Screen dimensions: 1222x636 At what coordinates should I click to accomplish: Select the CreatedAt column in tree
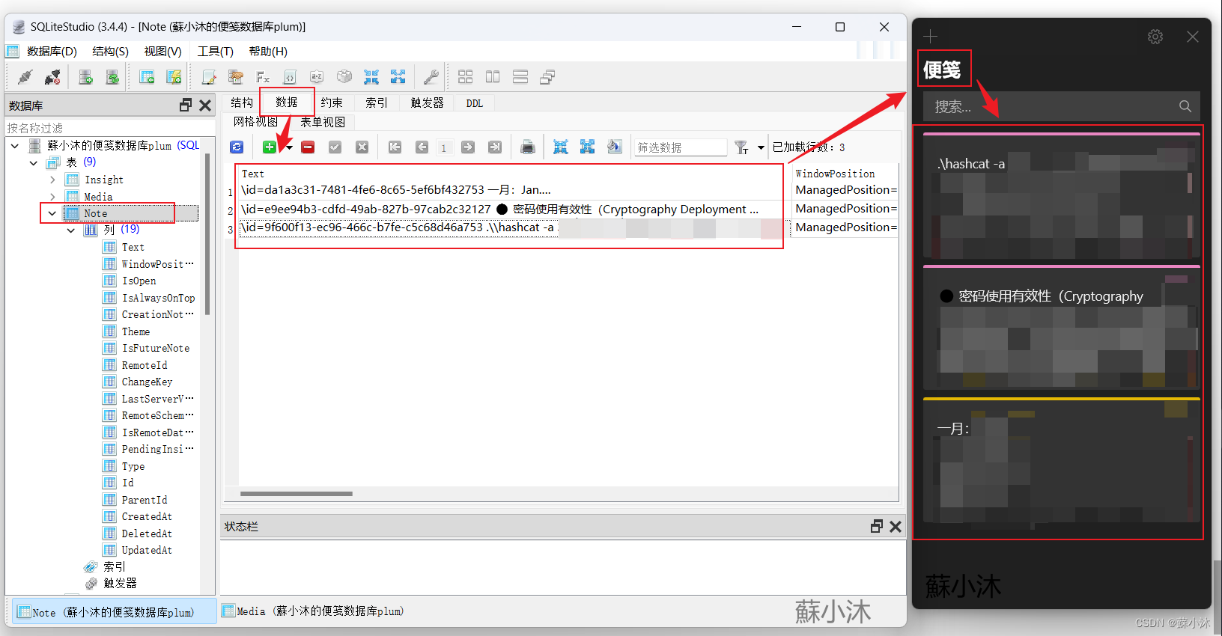[147, 516]
